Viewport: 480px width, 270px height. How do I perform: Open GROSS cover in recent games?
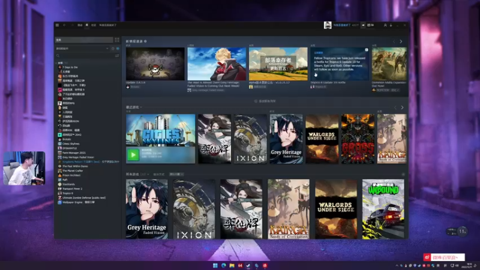[x=358, y=139]
